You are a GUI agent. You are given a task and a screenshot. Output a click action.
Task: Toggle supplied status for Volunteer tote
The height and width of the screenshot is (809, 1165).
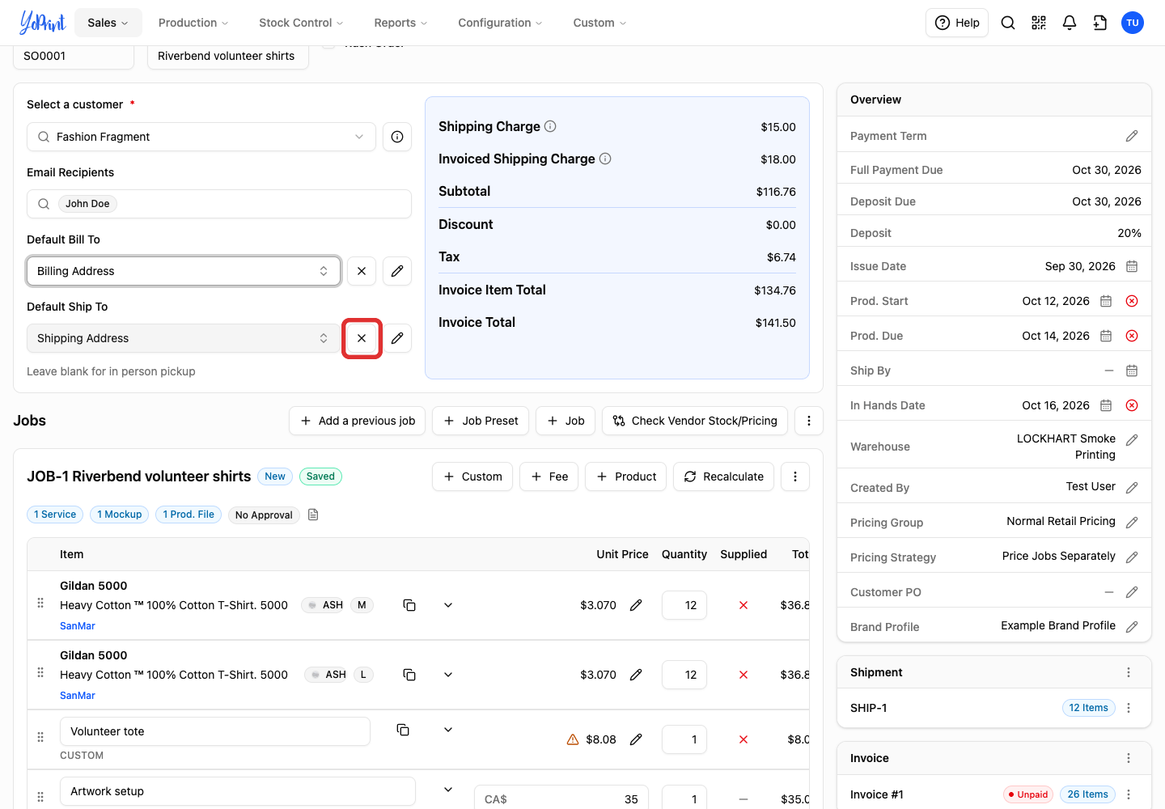[x=743, y=739]
